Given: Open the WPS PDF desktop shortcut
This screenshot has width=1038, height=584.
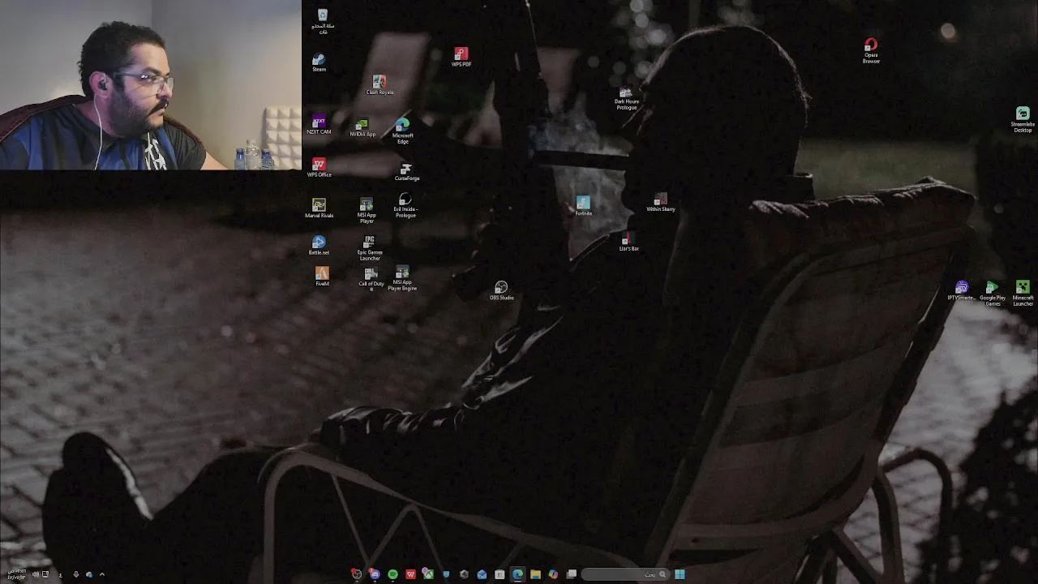Looking at the screenshot, I should pyautogui.click(x=461, y=57).
